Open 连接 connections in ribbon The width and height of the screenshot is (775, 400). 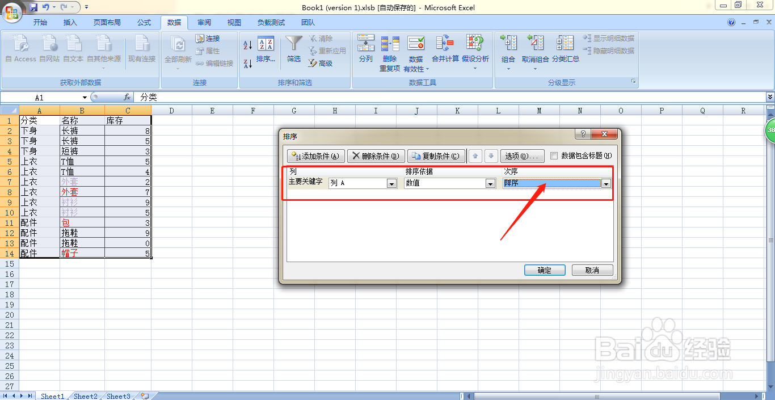(208, 39)
